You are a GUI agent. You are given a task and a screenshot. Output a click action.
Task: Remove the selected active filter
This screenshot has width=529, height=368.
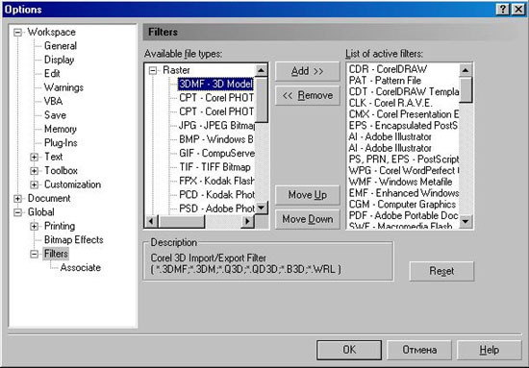click(308, 96)
